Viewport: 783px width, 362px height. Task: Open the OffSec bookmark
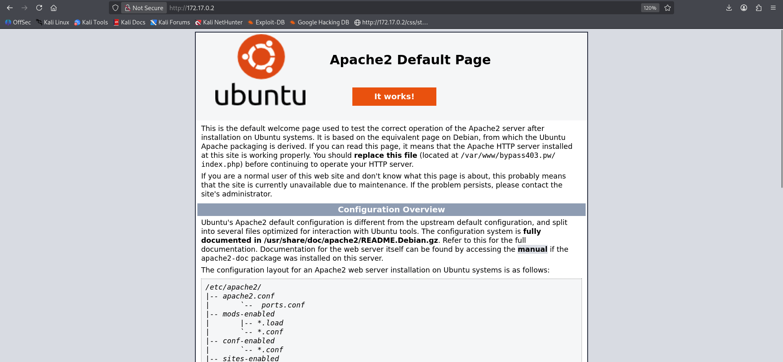point(18,22)
